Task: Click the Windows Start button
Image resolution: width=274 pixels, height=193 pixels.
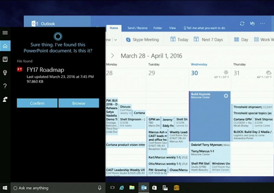Action: [5, 188]
